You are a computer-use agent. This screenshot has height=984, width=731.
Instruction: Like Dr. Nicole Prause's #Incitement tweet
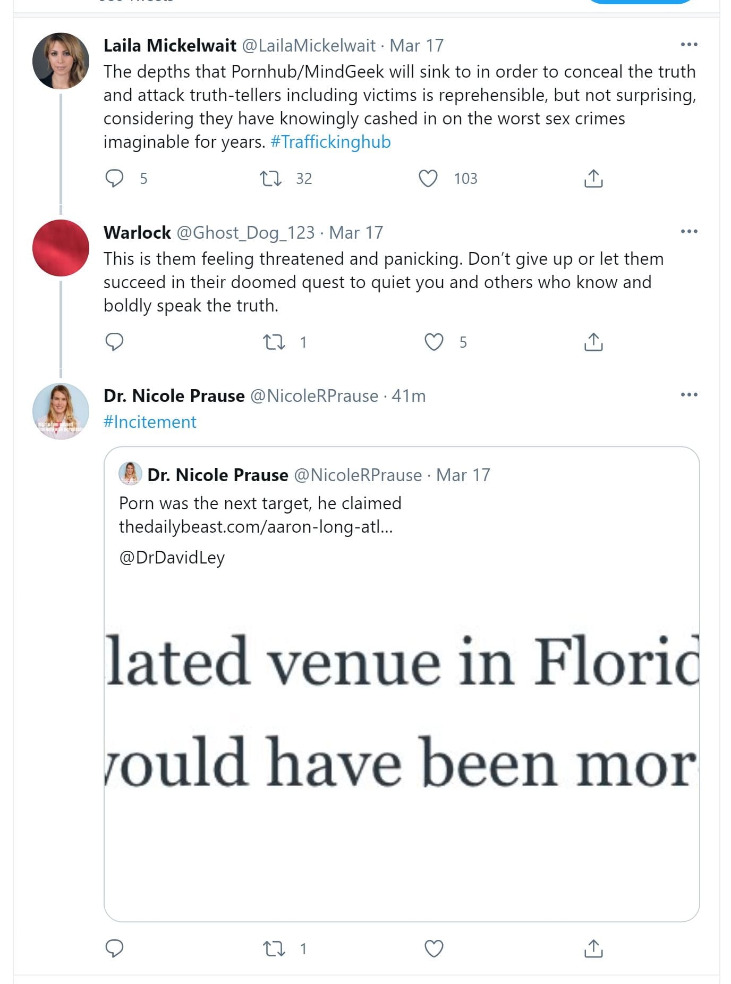pyautogui.click(x=433, y=948)
